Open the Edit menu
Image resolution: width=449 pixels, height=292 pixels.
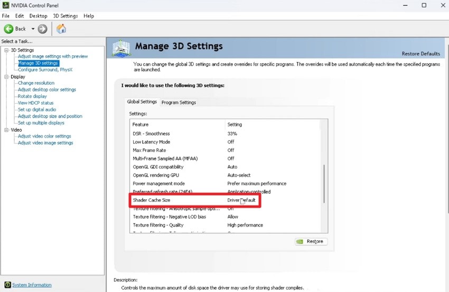click(x=20, y=16)
